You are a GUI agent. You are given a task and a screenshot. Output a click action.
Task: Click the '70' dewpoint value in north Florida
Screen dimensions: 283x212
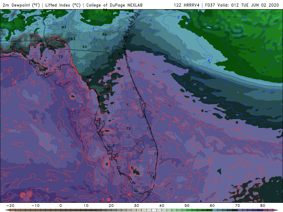108,76
